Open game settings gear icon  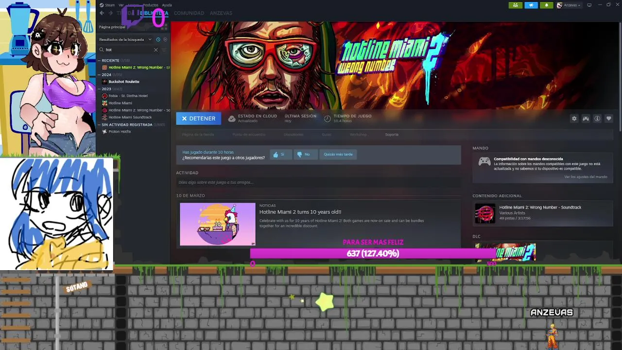[x=574, y=119]
